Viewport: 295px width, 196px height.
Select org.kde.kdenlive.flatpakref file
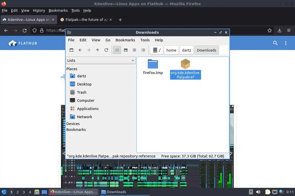[x=185, y=69]
